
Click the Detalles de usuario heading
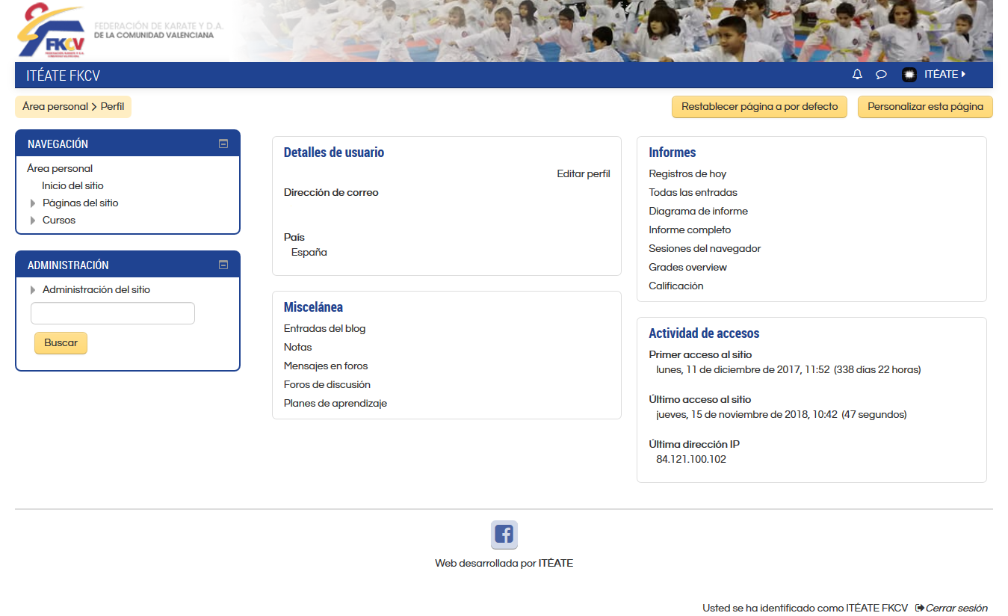click(x=334, y=153)
